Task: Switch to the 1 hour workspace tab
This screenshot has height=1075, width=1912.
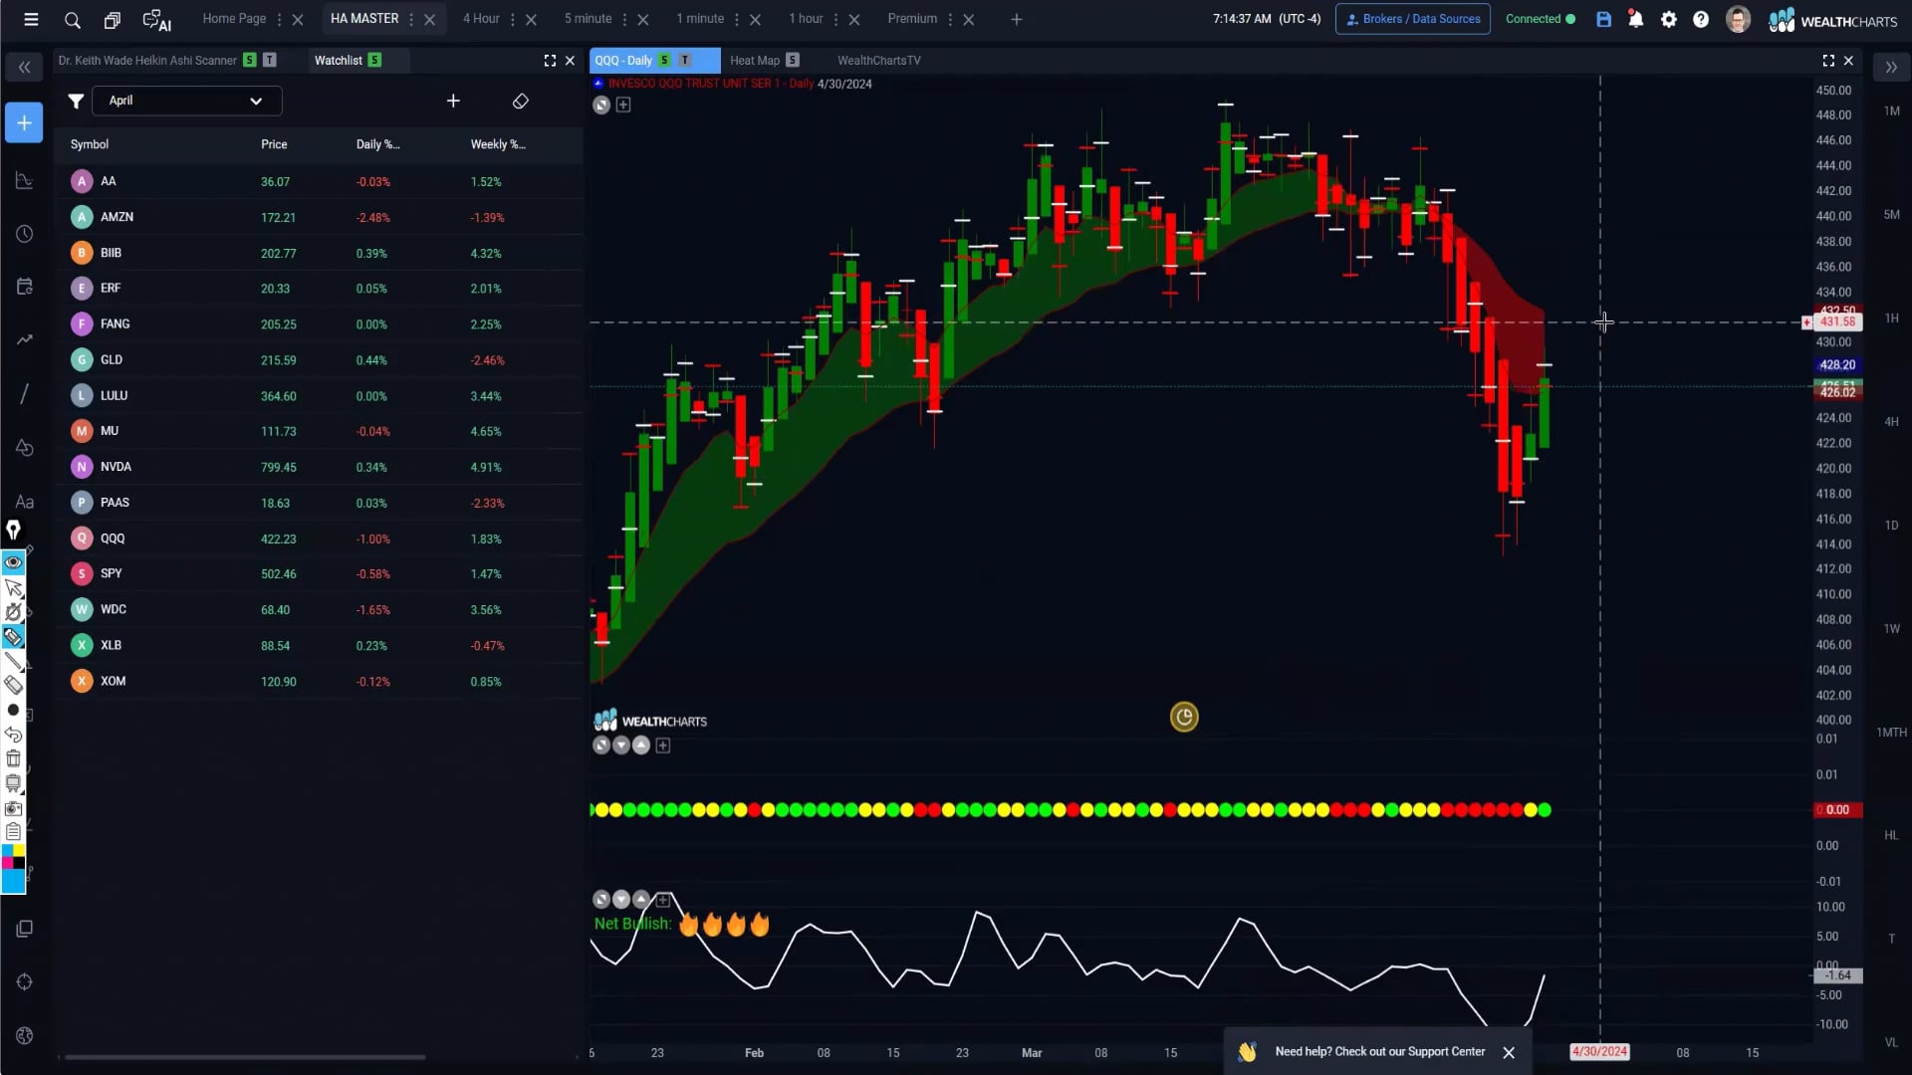Action: coord(806,19)
